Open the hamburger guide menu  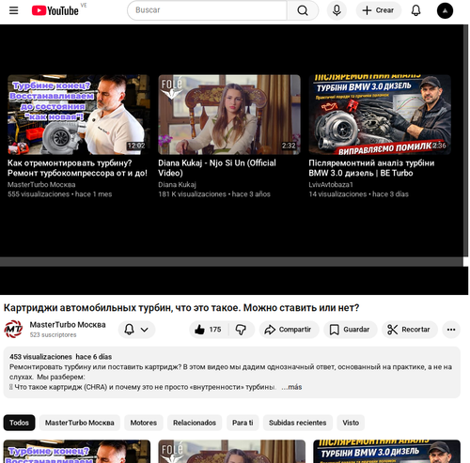[13, 10]
